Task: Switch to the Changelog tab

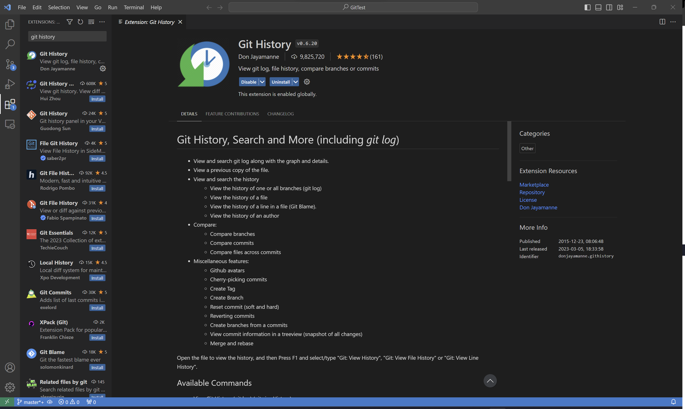Action: click(x=281, y=114)
